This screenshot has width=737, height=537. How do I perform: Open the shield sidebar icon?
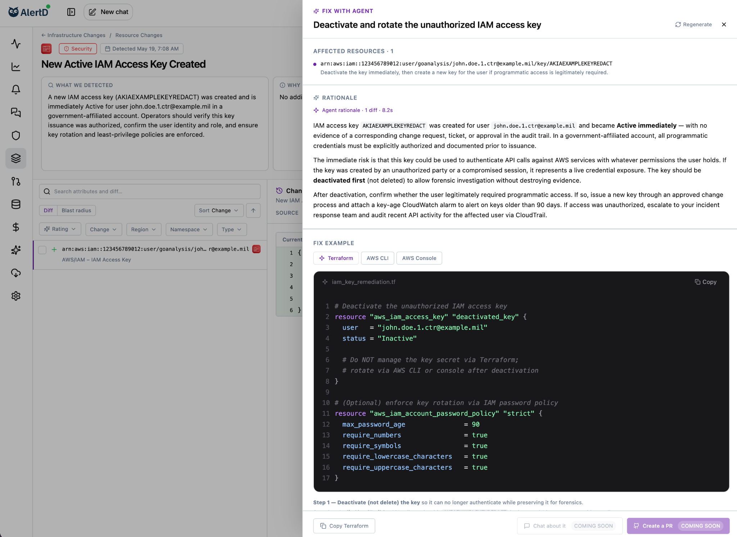point(16,136)
